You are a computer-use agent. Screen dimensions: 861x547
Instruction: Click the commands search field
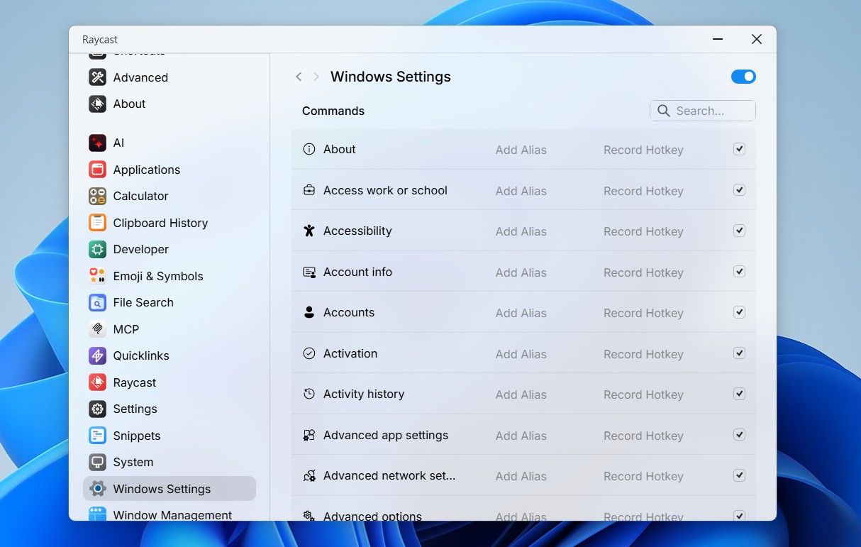coord(702,111)
